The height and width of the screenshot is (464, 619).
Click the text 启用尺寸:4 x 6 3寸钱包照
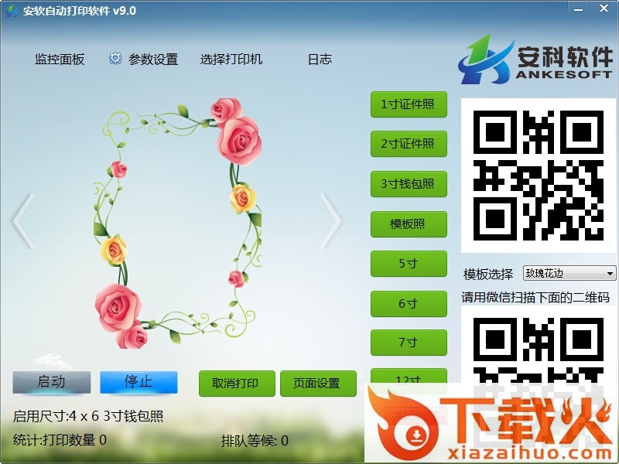88,416
